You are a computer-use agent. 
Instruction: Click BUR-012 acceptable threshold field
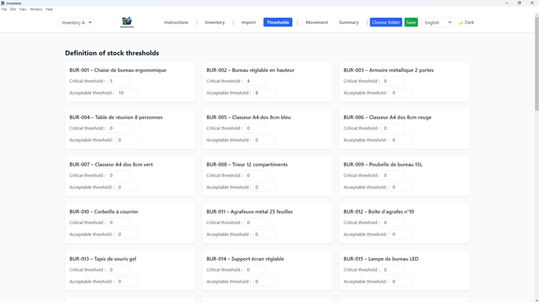pos(401,234)
